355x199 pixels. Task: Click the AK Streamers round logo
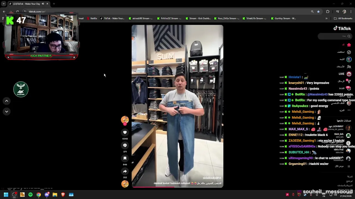(x=21, y=89)
